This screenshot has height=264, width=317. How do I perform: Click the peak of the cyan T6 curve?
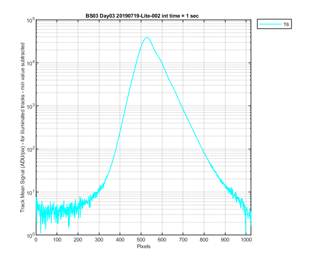tap(147, 38)
